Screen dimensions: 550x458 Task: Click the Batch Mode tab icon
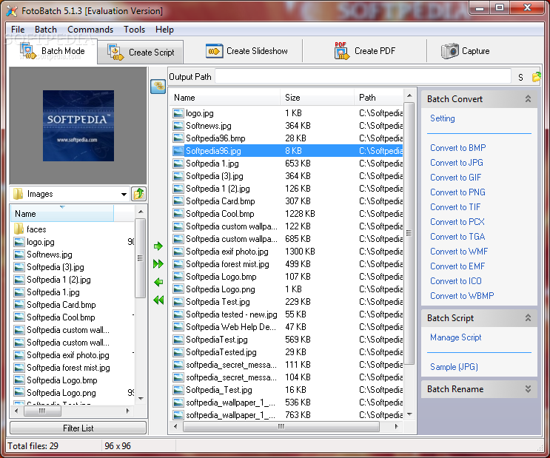coord(28,51)
